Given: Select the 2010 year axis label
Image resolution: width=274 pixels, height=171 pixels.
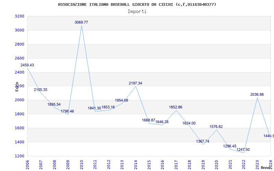Looking at the screenshot, I should pos(82,165).
